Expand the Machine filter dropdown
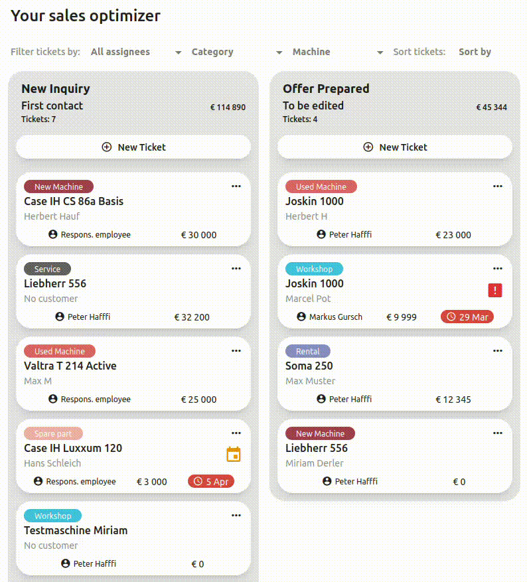This screenshot has width=527, height=582. click(x=338, y=52)
